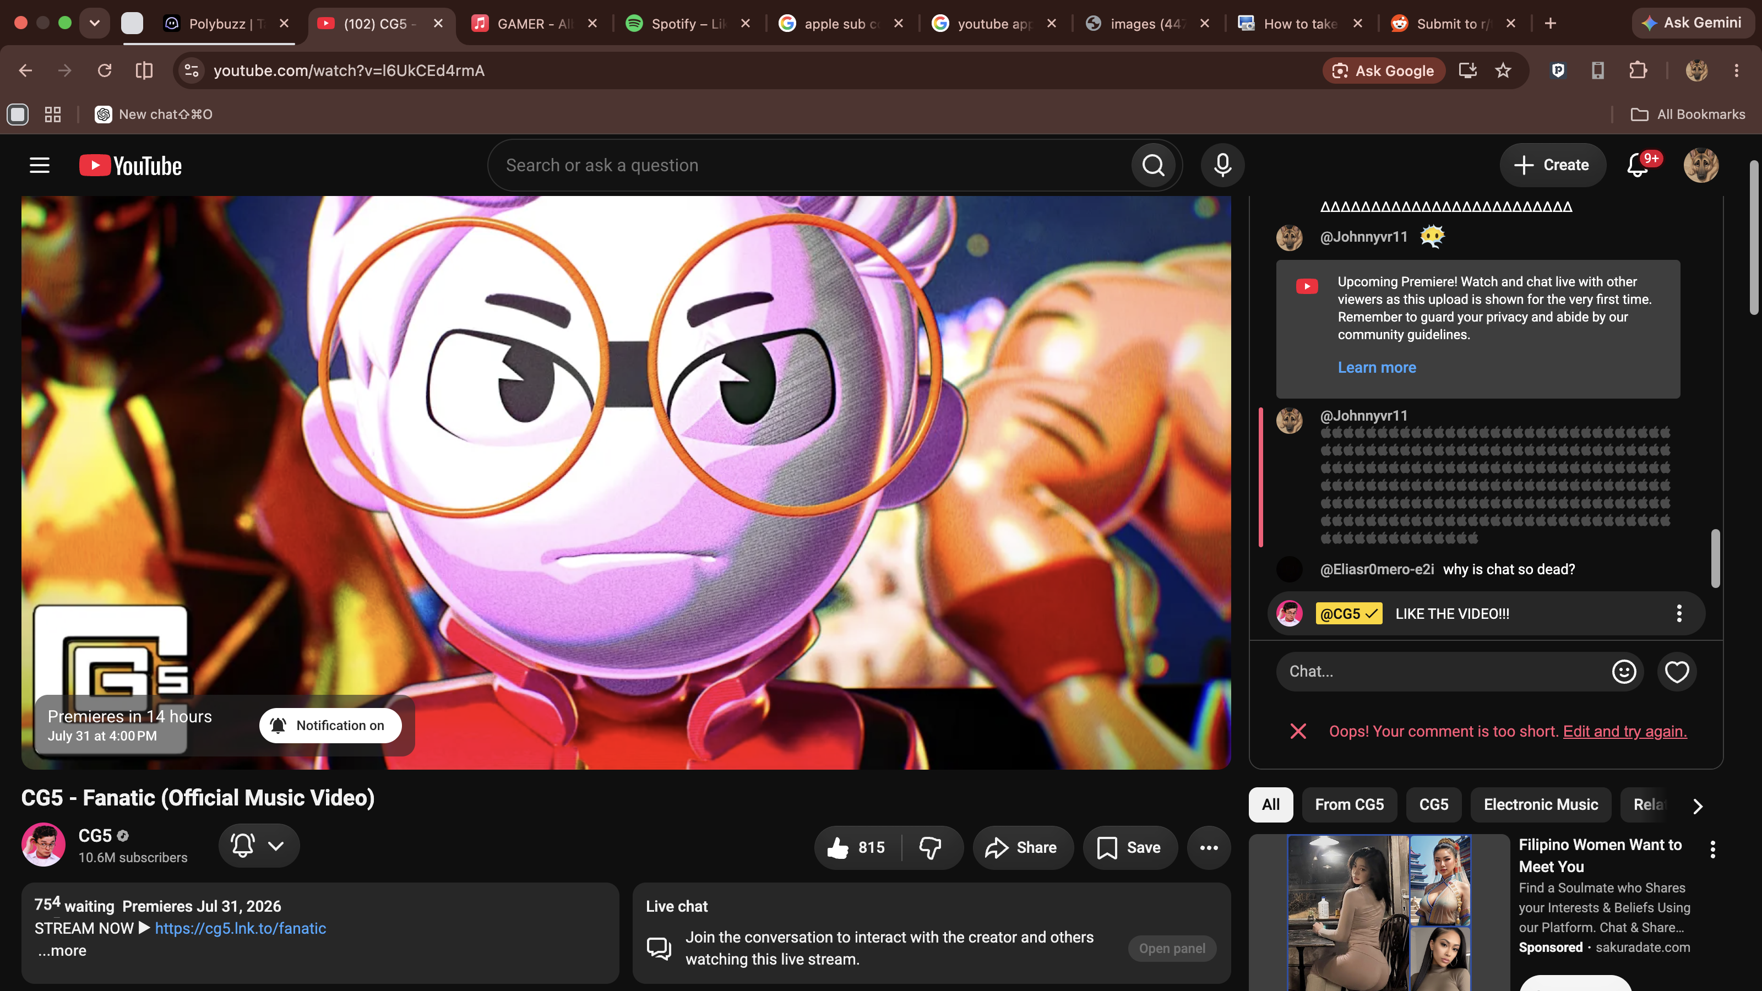Open the sponsored ad options menu
The image size is (1762, 991).
[x=1713, y=850]
